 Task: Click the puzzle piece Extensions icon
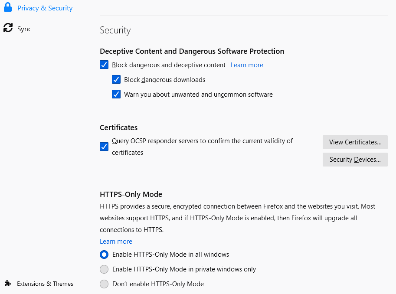[x=7, y=284]
